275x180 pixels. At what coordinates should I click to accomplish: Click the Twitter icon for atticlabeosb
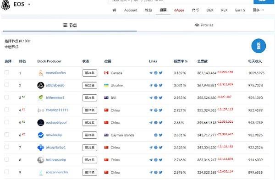(161, 85)
